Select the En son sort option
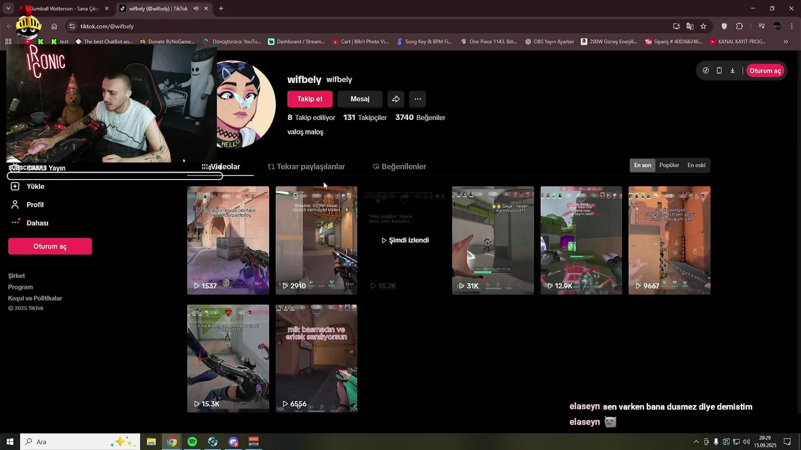 point(643,165)
